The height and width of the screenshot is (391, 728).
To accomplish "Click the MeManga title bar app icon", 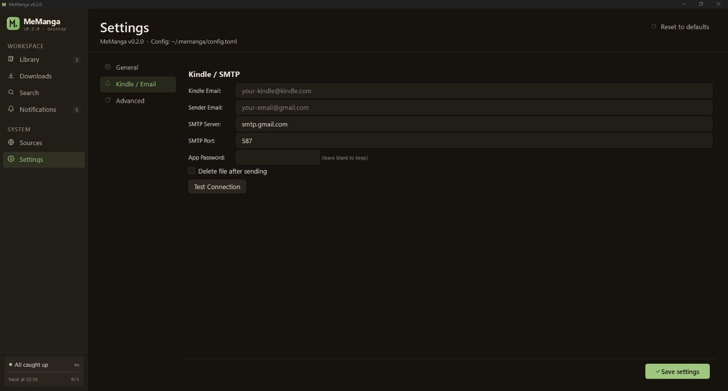I will click(x=4, y=4).
